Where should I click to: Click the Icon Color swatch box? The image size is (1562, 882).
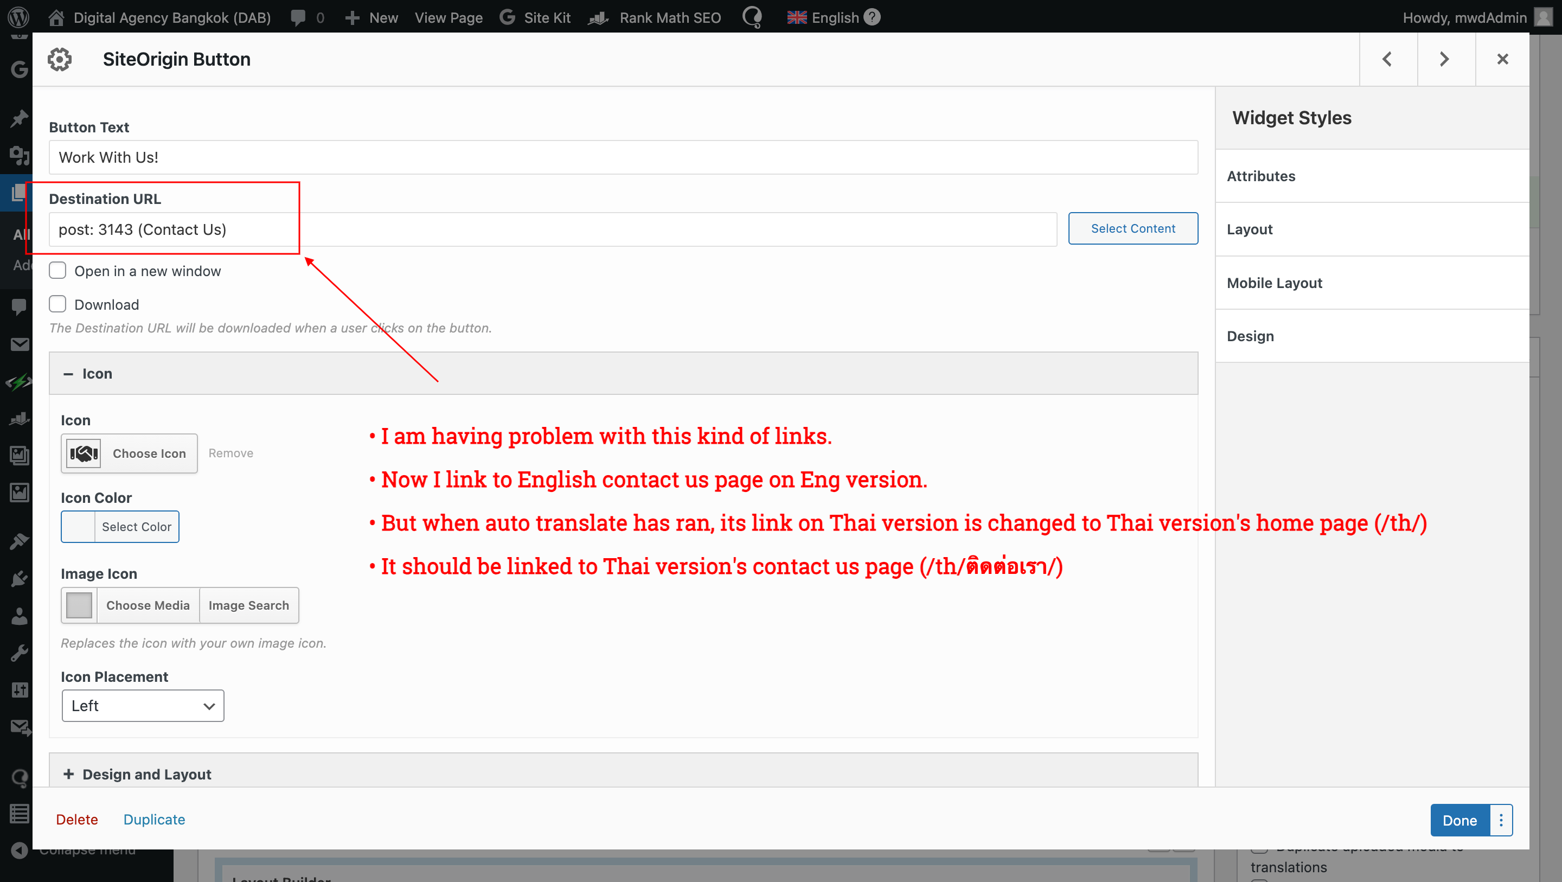click(x=78, y=526)
